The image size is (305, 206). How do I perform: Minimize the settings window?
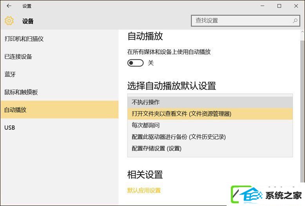pos(262,6)
